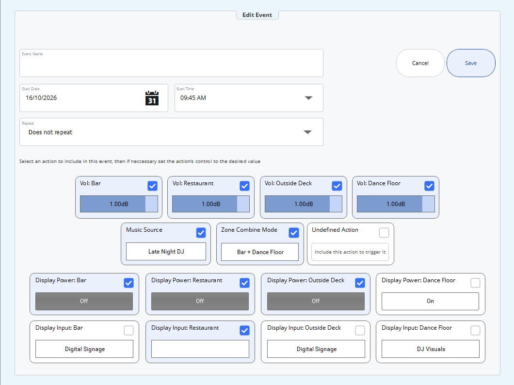Open the empty Display Input: Restaurant selector
Viewport: 514px width, 385px height.
pyautogui.click(x=200, y=349)
